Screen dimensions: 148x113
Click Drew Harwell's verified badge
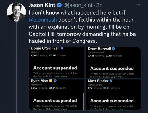click(114, 49)
